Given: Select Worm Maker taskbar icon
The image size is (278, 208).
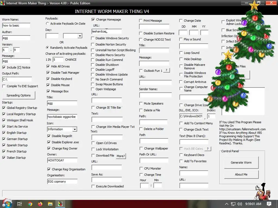Looking at the screenshot, I should point(60,204).
